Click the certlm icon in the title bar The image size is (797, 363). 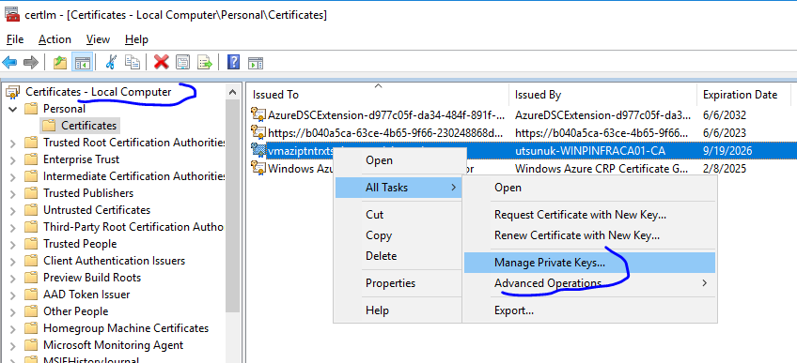click(x=13, y=15)
